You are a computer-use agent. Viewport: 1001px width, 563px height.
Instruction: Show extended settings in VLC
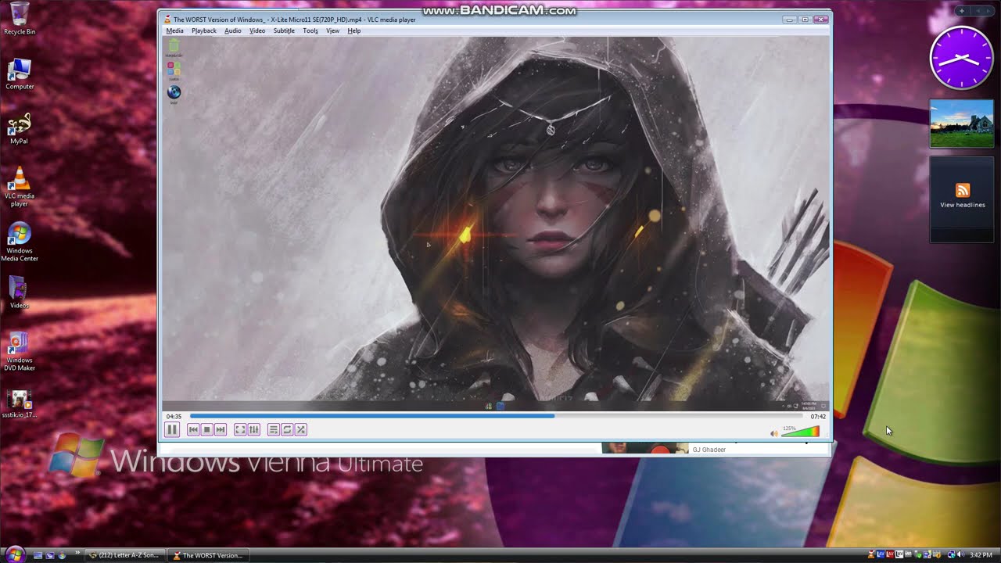(x=253, y=429)
